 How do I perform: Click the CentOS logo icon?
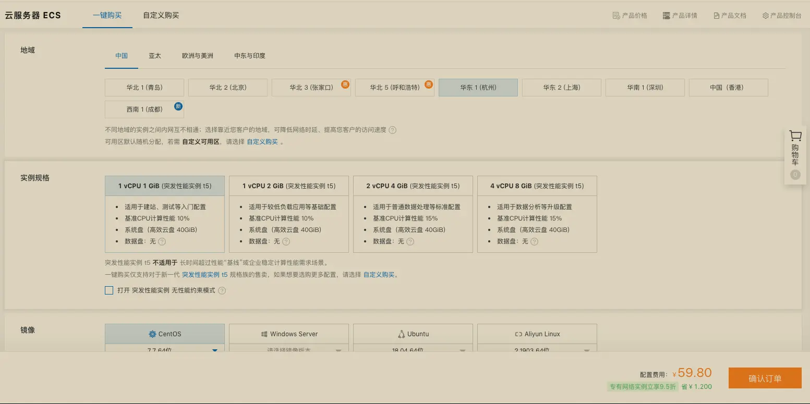(152, 334)
